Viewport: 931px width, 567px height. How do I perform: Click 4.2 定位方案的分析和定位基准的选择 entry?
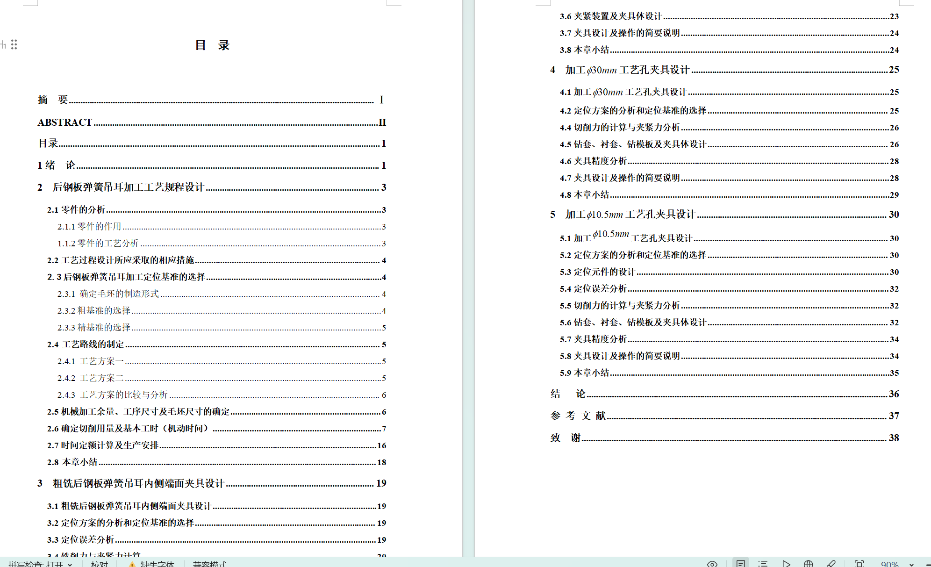tap(729, 110)
